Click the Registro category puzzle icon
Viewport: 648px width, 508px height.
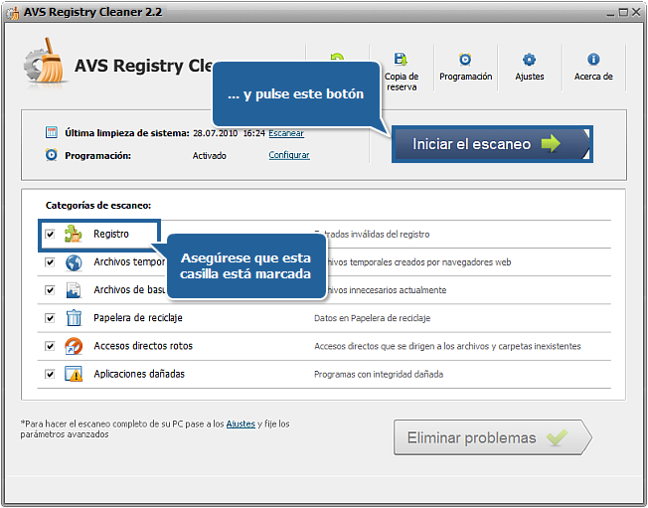(x=74, y=234)
